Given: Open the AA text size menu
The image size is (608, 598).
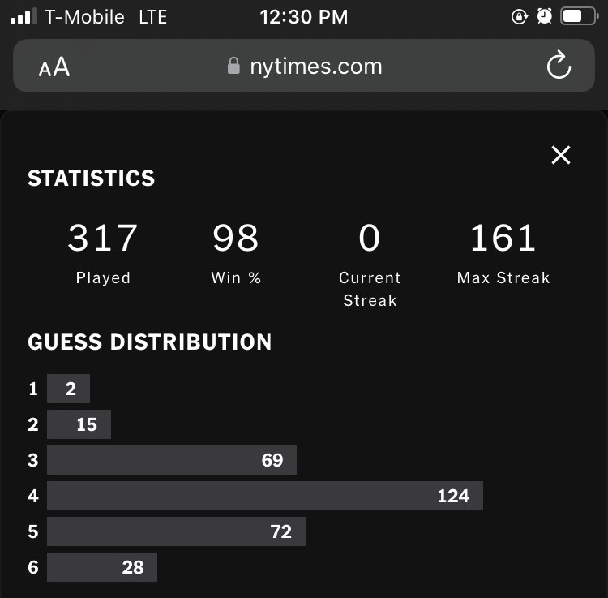Looking at the screenshot, I should [54, 67].
